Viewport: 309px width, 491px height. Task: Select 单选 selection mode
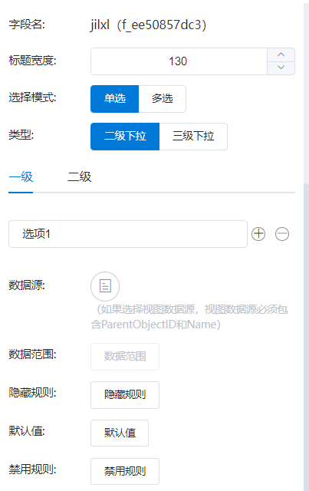(114, 99)
